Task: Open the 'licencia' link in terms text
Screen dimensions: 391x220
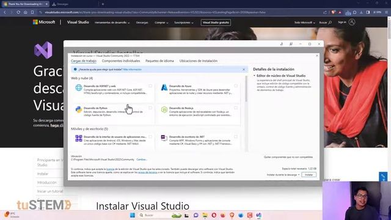Action: (110, 169)
